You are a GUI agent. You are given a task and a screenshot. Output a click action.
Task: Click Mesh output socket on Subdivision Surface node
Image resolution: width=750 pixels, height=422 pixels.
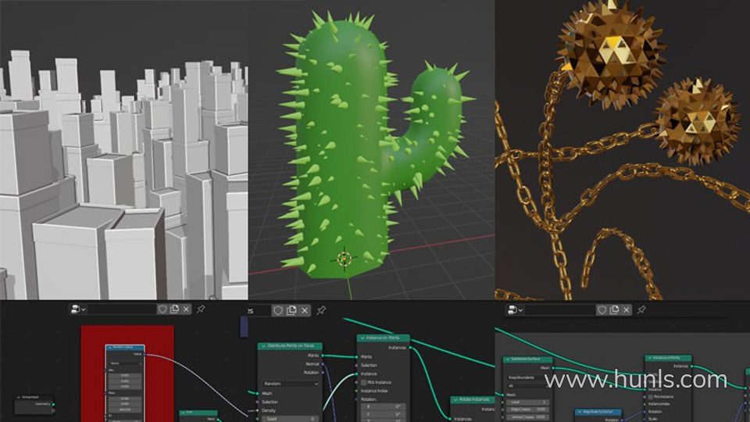coord(552,368)
